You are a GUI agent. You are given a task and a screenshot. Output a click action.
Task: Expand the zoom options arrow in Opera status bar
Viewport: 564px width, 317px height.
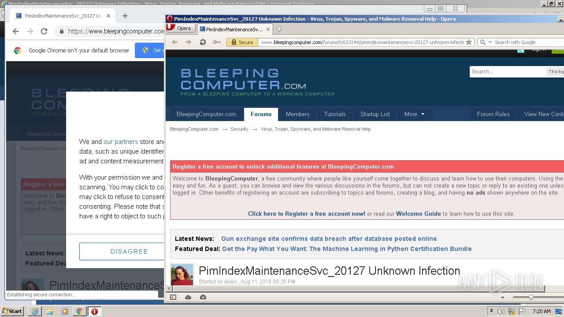point(503,297)
